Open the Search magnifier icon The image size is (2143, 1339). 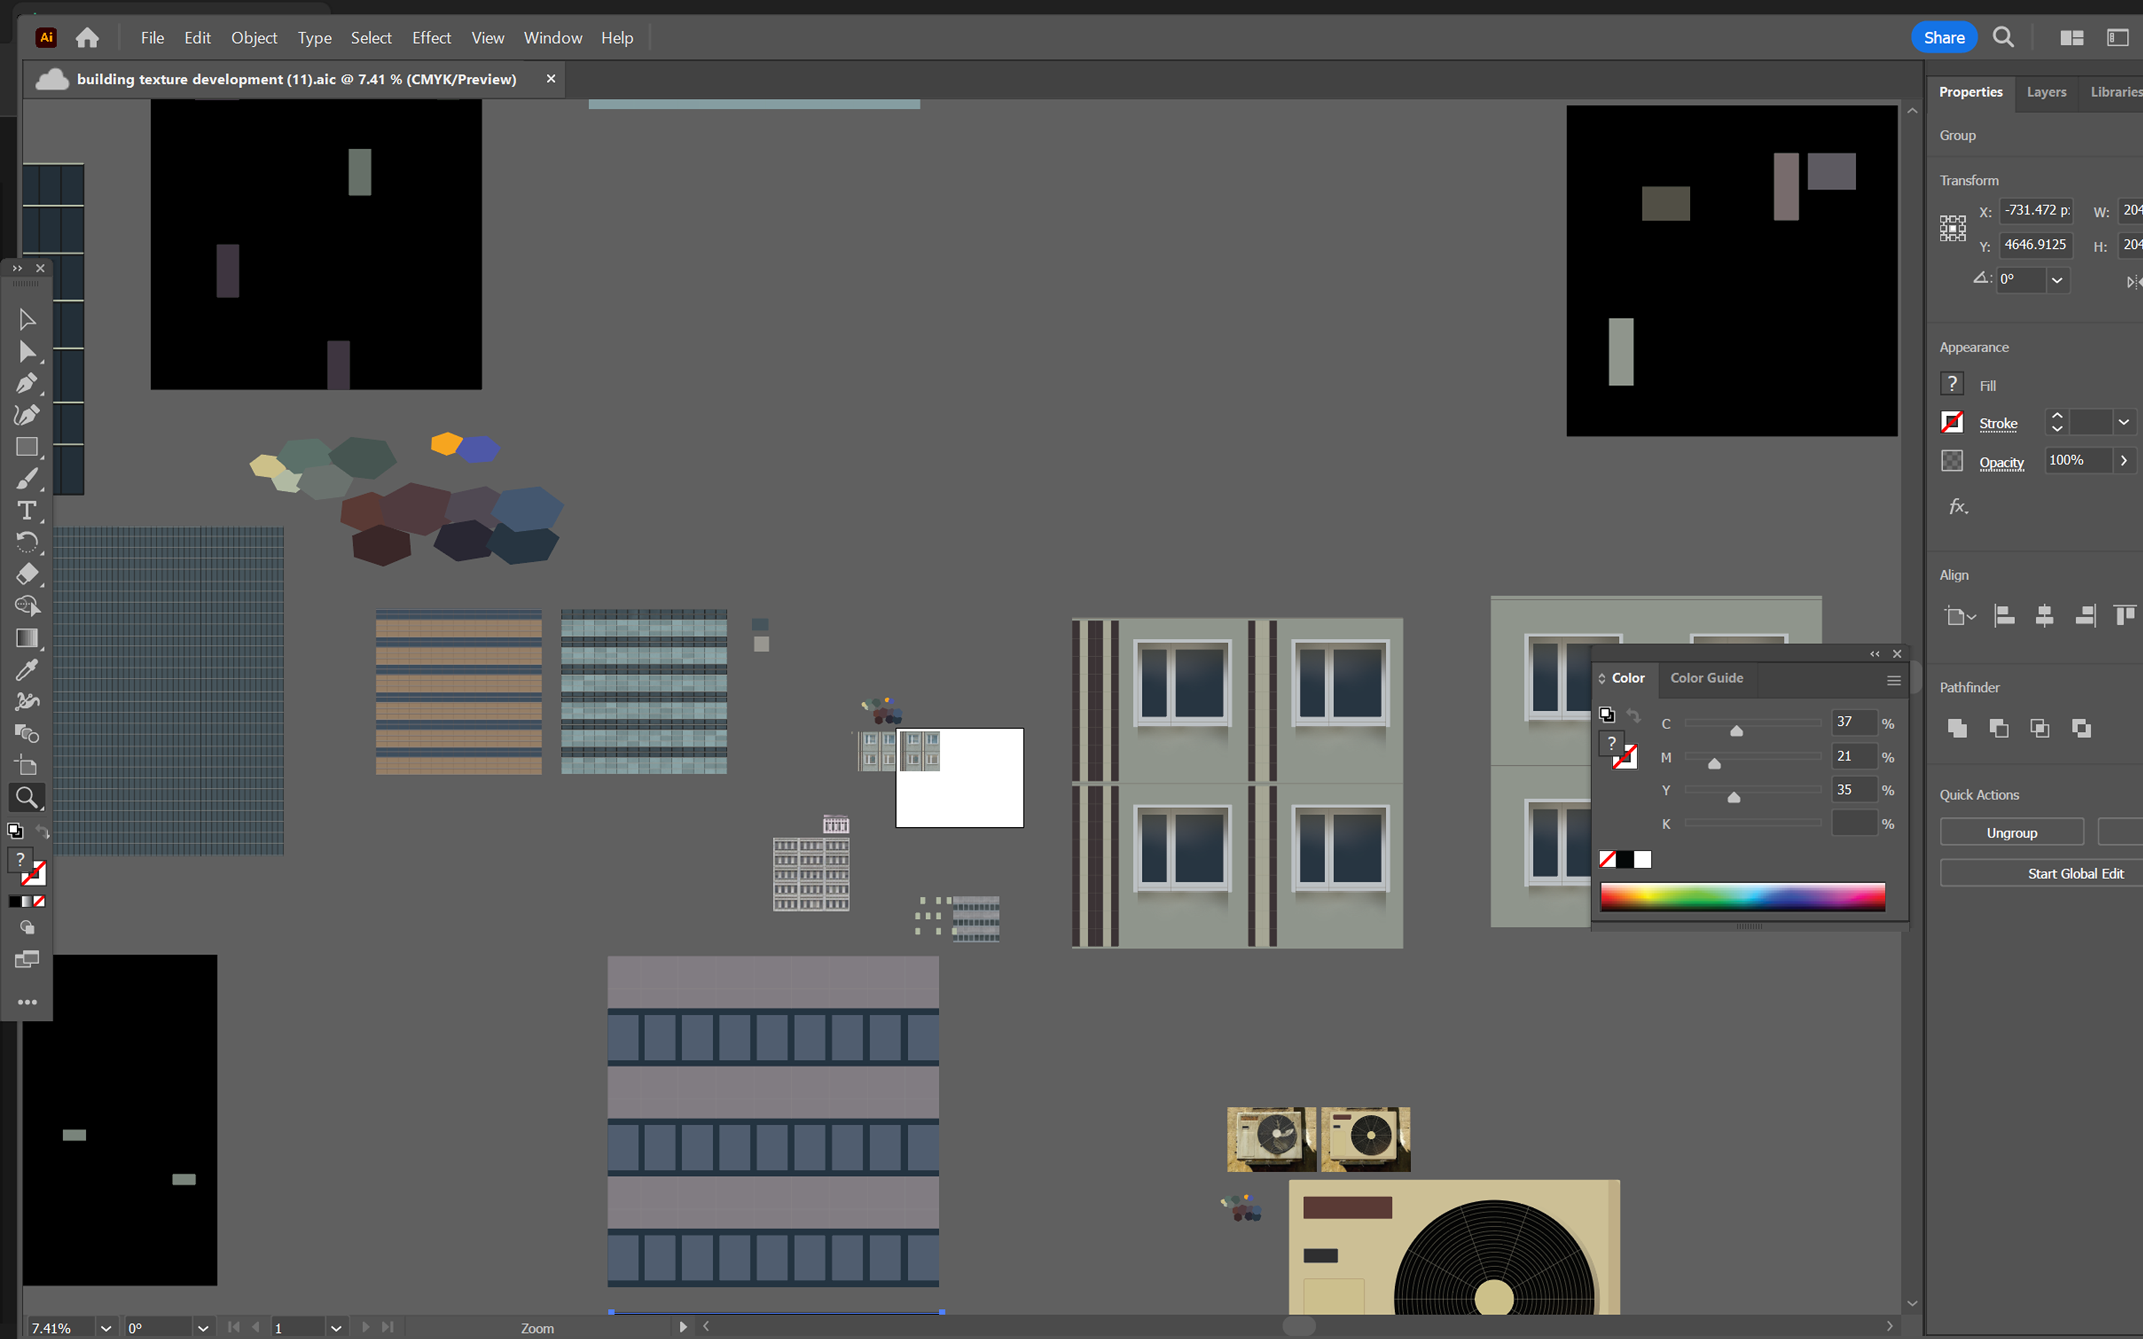point(2002,37)
